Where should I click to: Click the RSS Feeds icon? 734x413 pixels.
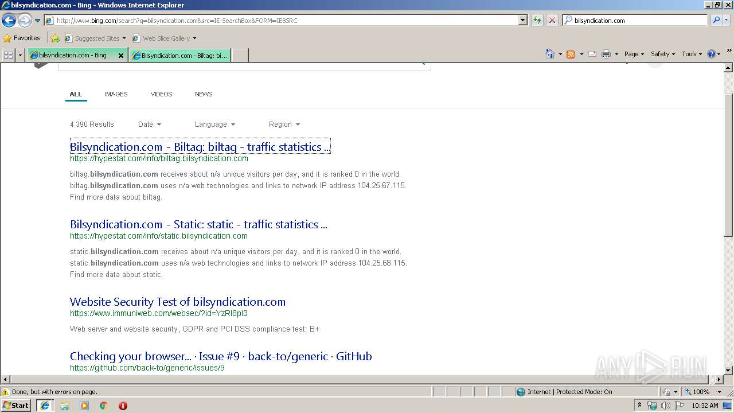(x=571, y=54)
